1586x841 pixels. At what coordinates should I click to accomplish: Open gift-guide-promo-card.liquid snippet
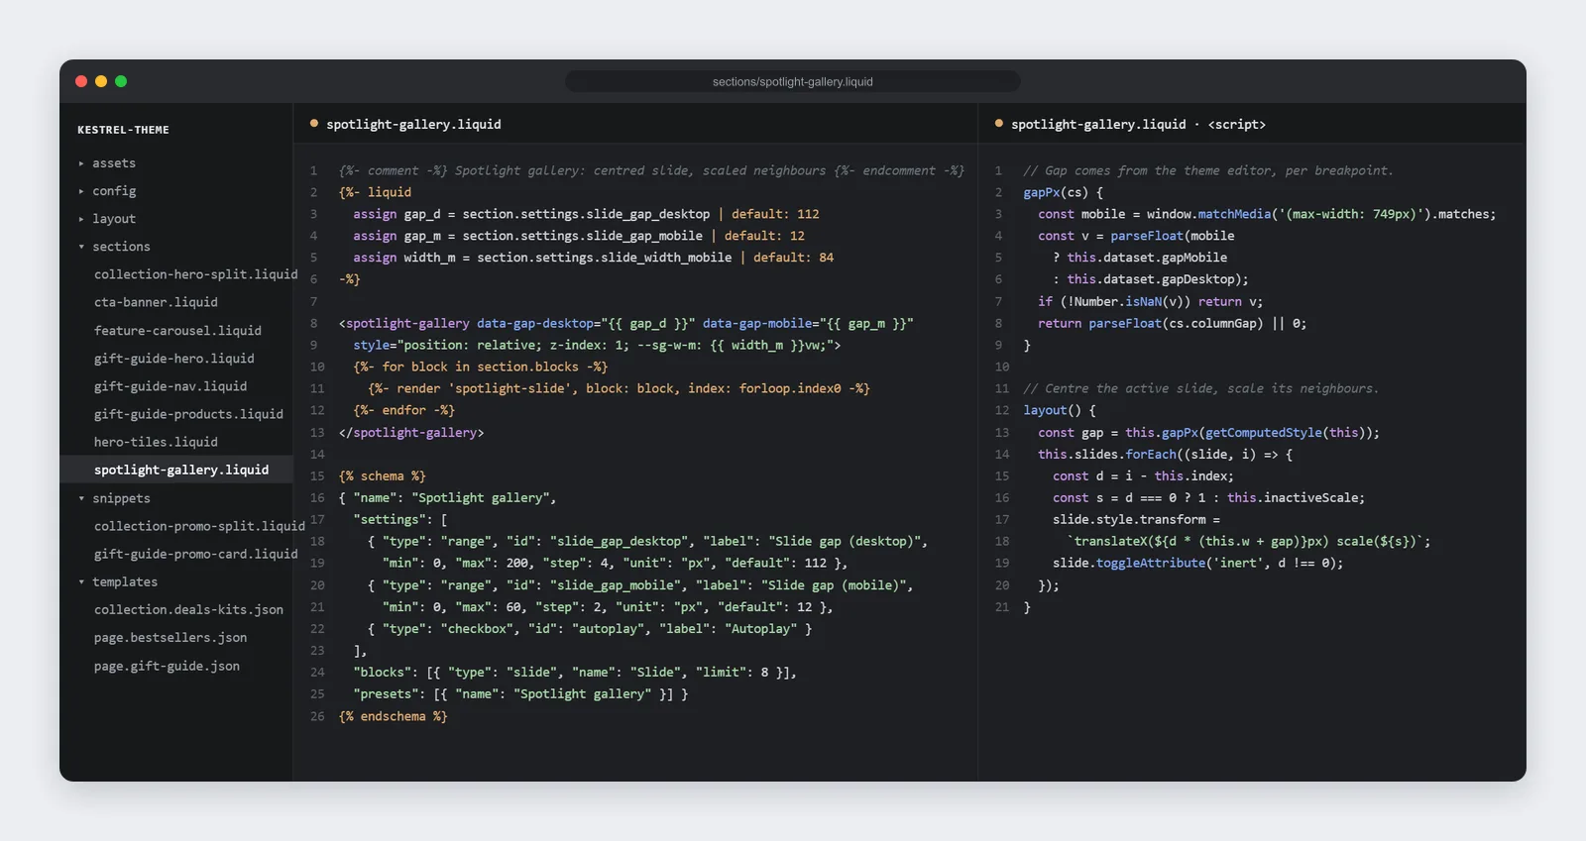(195, 554)
